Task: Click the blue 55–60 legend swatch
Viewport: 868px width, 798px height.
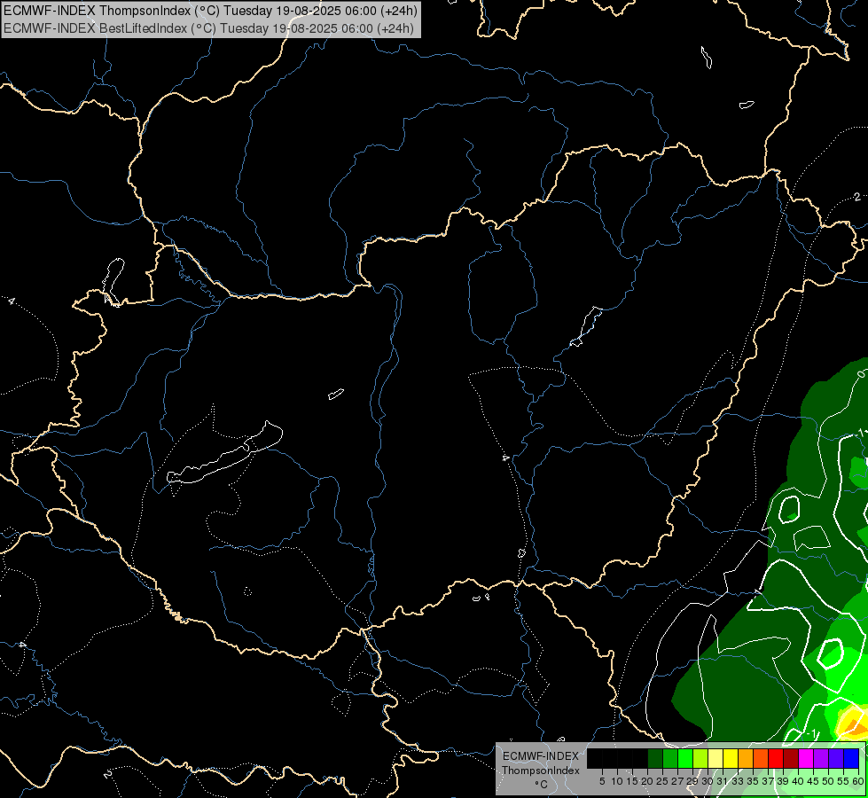Action: [x=851, y=758]
